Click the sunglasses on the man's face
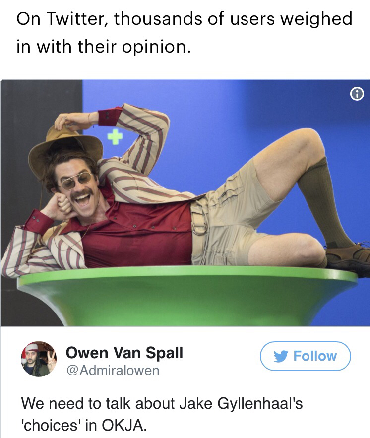This screenshot has height=438, width=370. tap(76, 180)
